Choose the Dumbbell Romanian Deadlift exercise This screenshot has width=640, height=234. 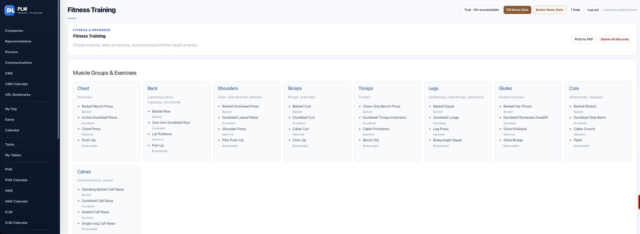(x=526, y=118)
